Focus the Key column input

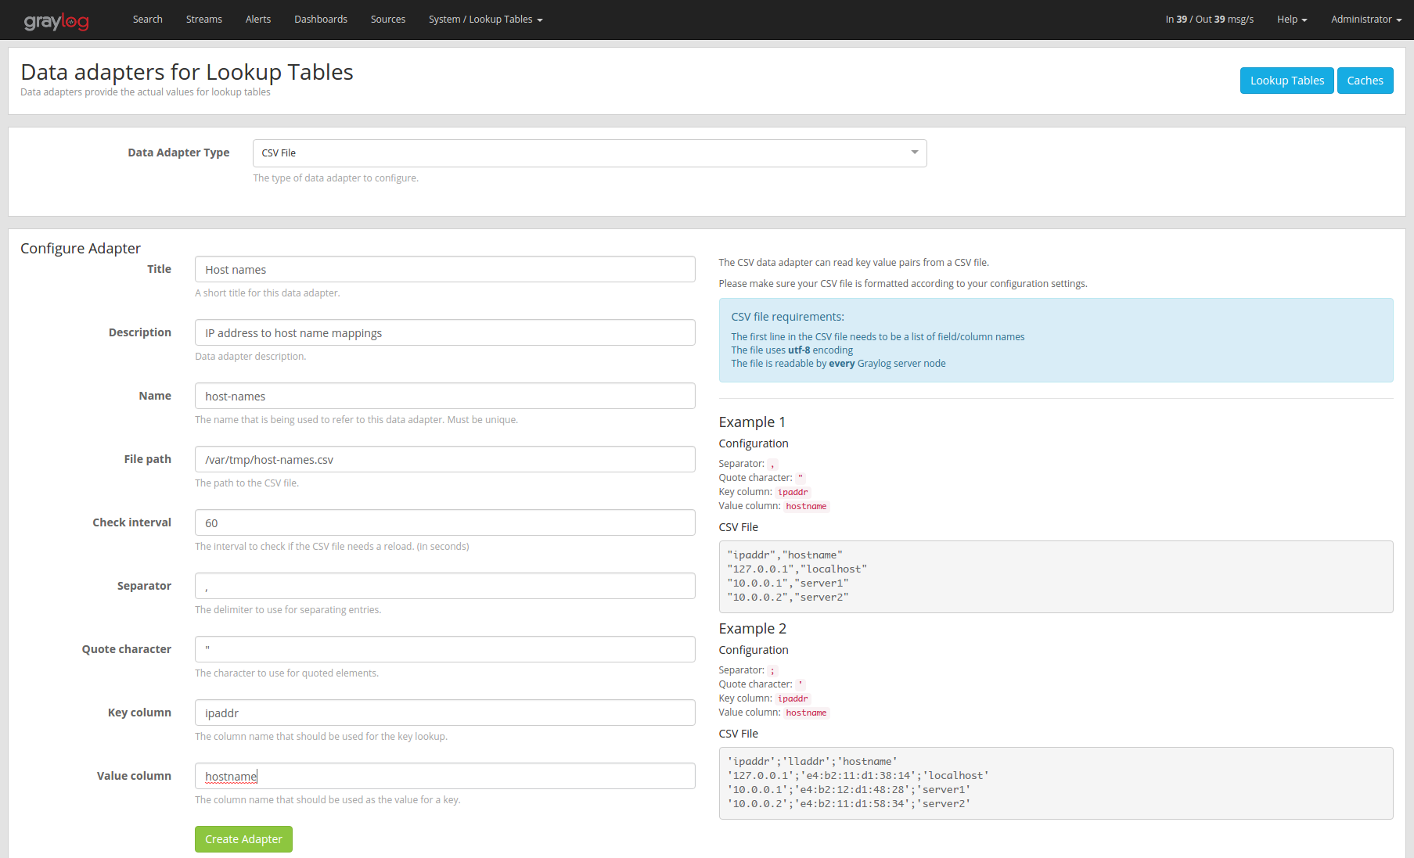tap(444, 713)
